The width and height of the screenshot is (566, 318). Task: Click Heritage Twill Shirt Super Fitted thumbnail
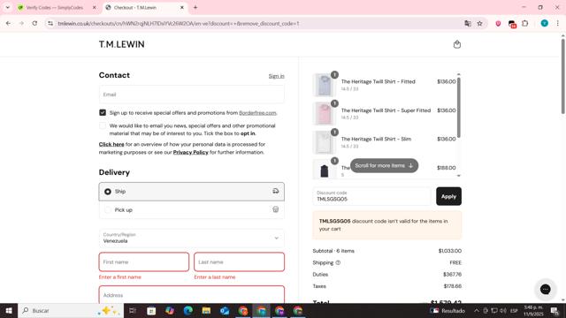tap(325, 113)
